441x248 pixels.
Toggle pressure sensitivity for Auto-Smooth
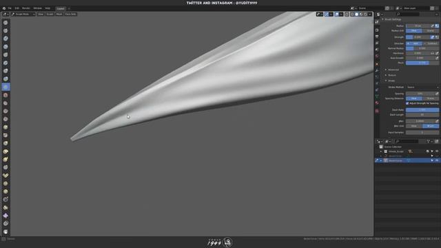[437, 58]
